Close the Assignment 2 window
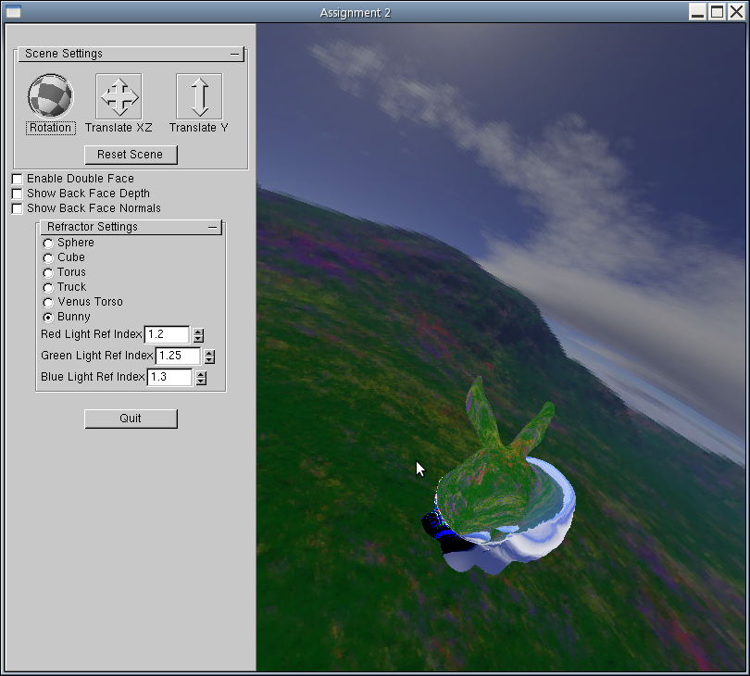Image resolution: width=750 pixels, height=676 pixels. pos(736,11)
